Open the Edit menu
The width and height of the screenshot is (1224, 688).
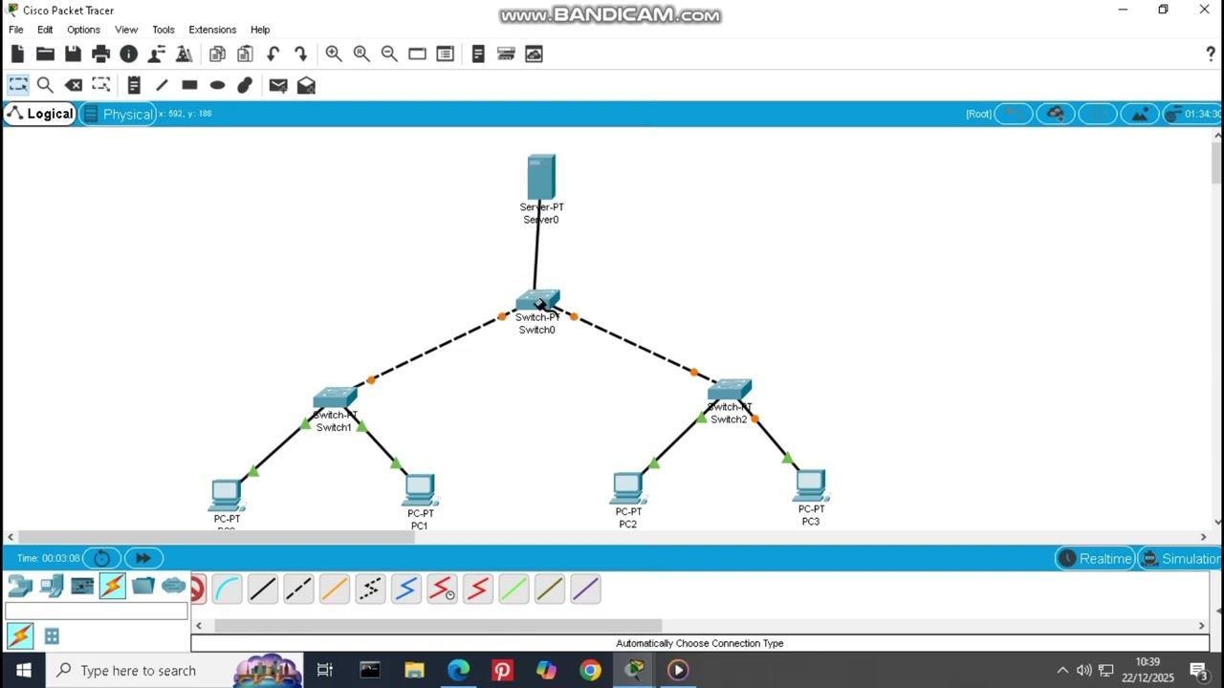(x=45, y=30)
